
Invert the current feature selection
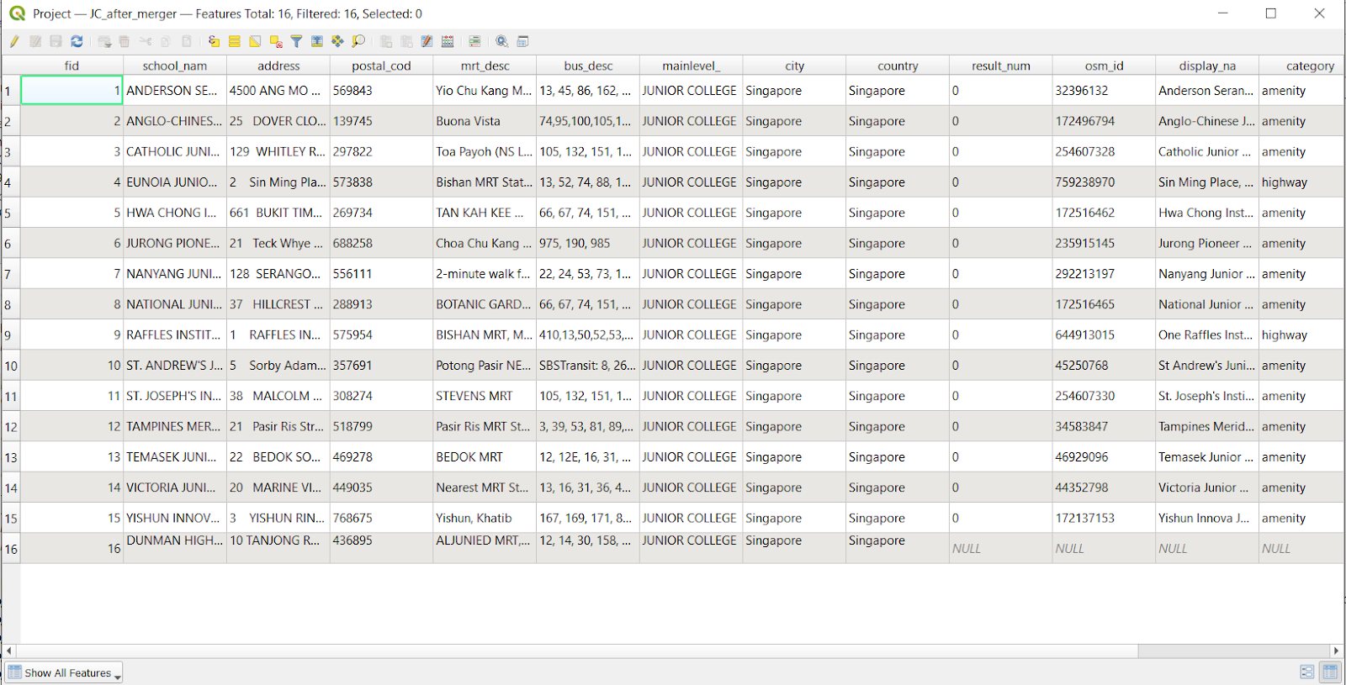tap(255, 41)
